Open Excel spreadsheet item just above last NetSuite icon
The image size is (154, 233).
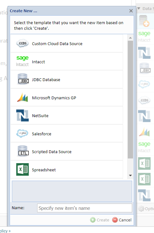tap(144, 179)
